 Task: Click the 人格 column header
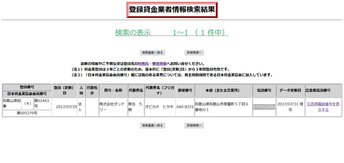pyautogui.click(x=81, y=90)
